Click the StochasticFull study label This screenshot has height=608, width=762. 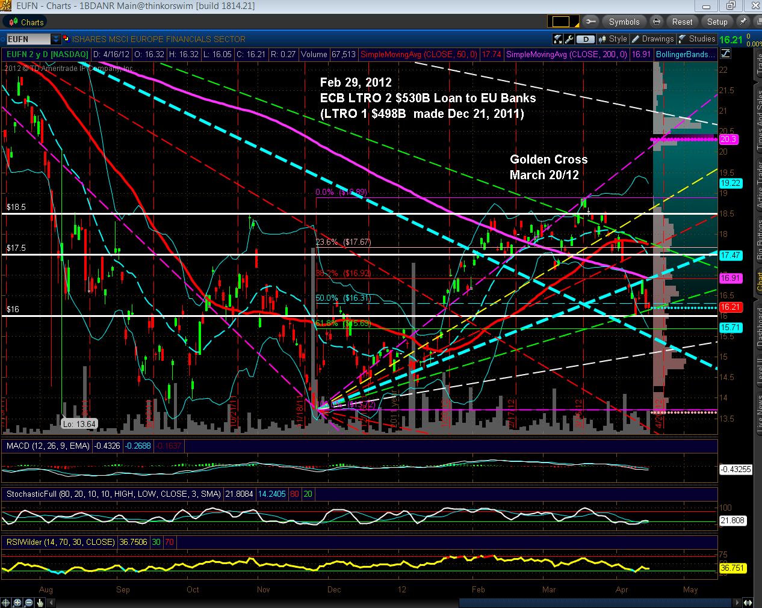click(113, 494)
